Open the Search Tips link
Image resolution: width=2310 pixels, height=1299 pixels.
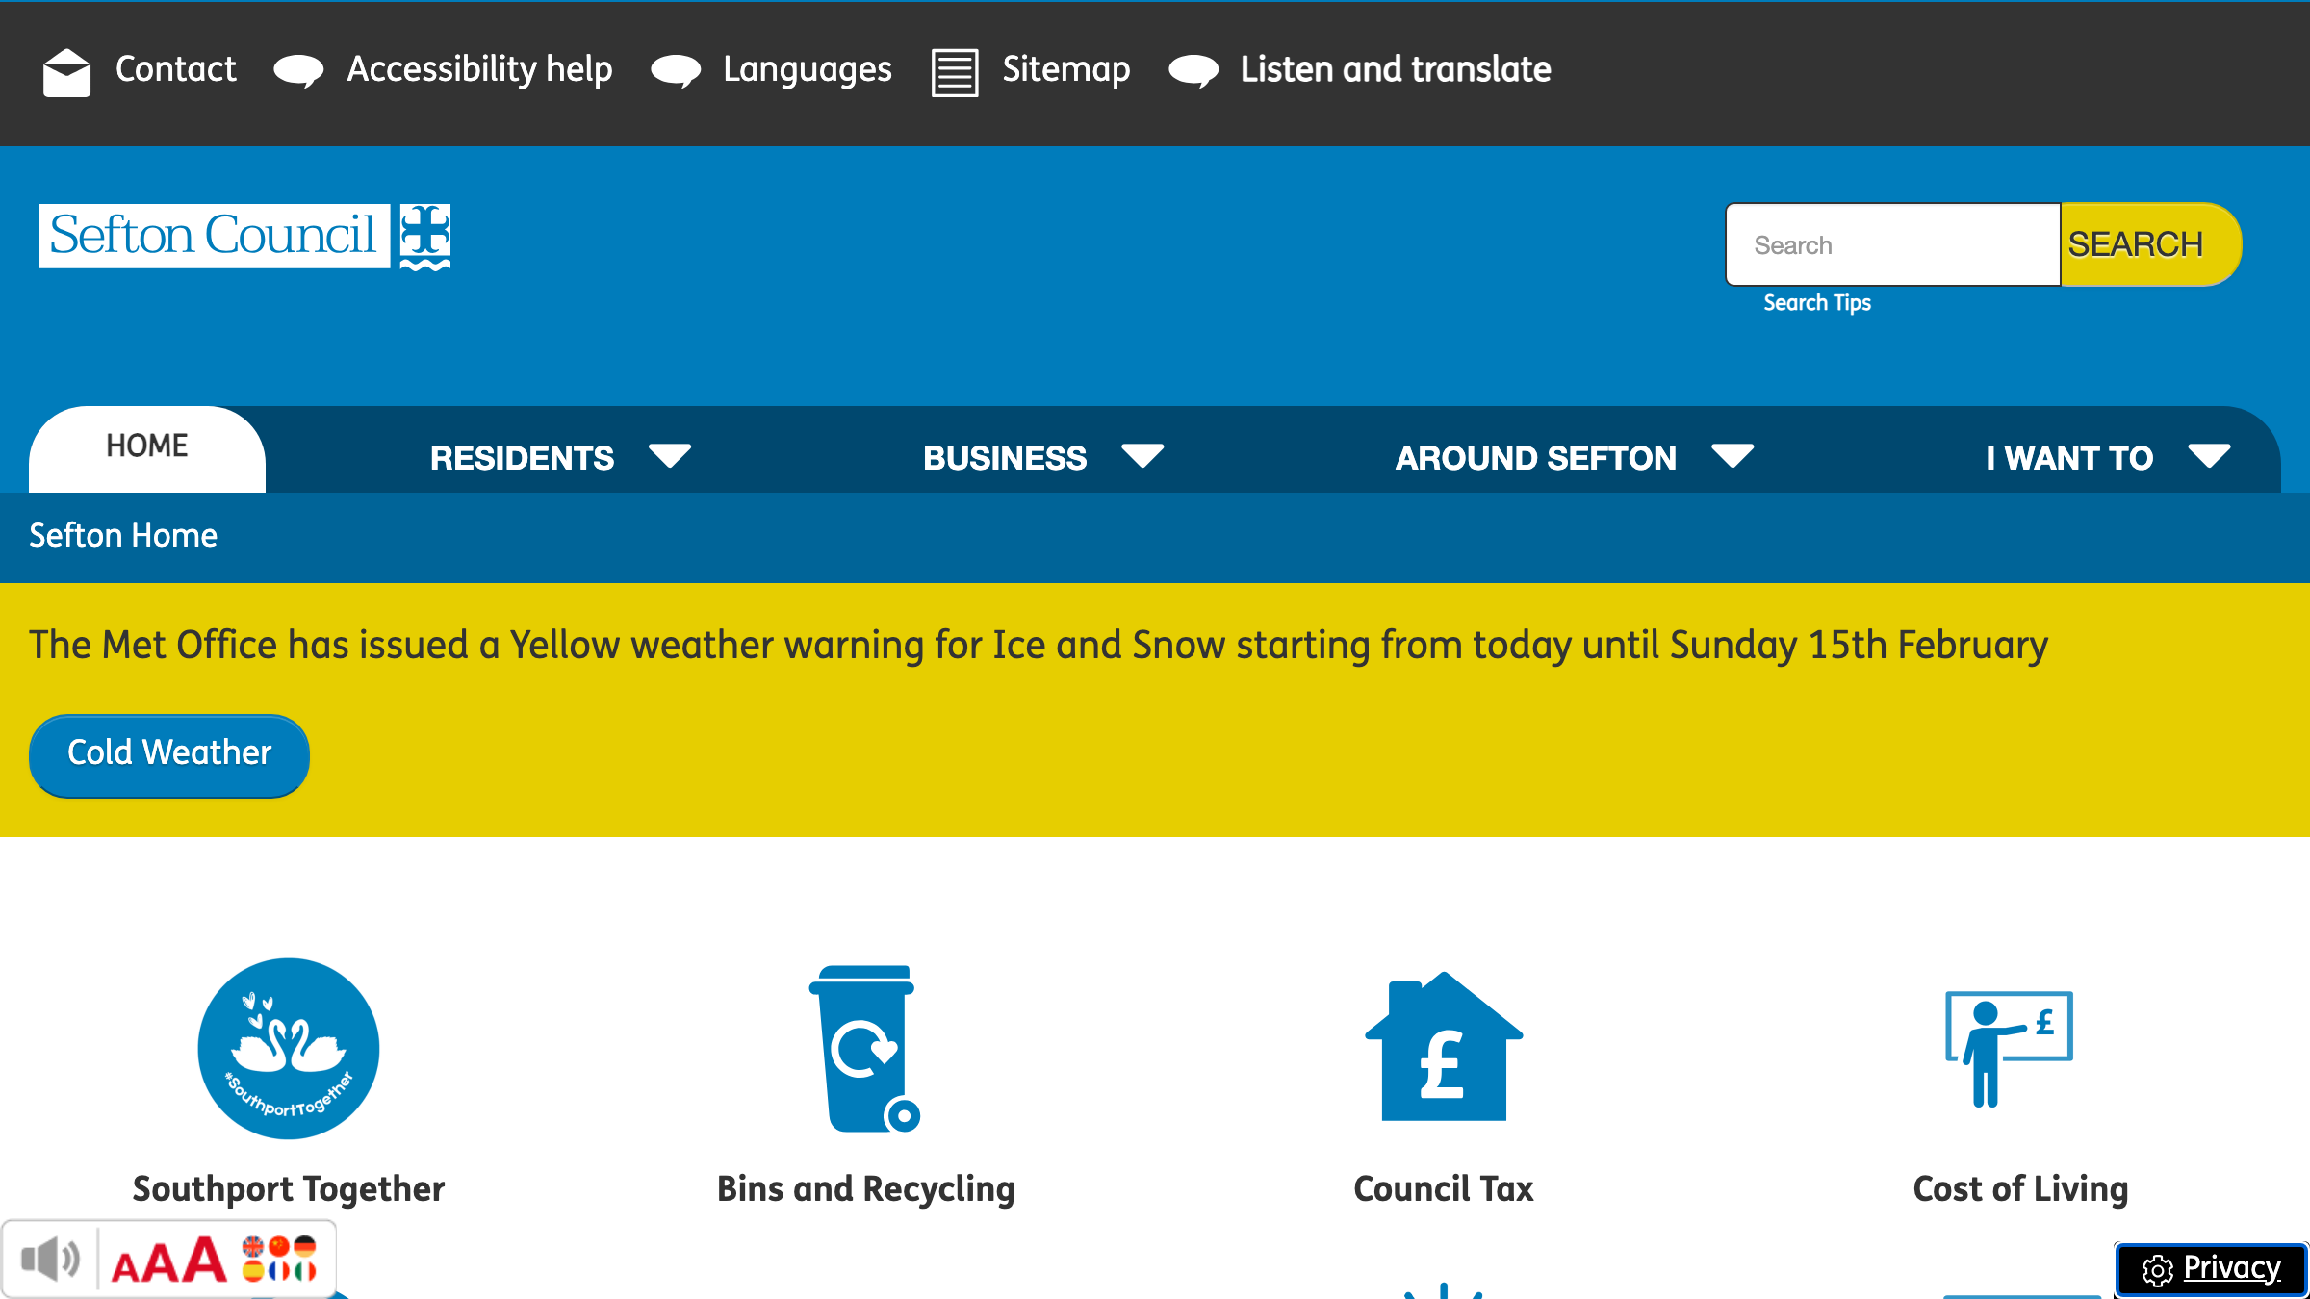(x=1817, y=302)
